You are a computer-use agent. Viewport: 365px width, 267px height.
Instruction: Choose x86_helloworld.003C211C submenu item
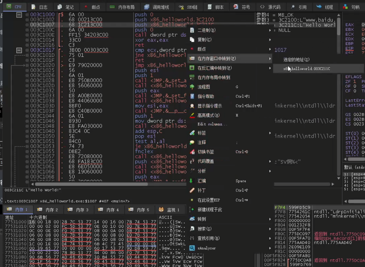pyautogui.click(x=318, y=69)
